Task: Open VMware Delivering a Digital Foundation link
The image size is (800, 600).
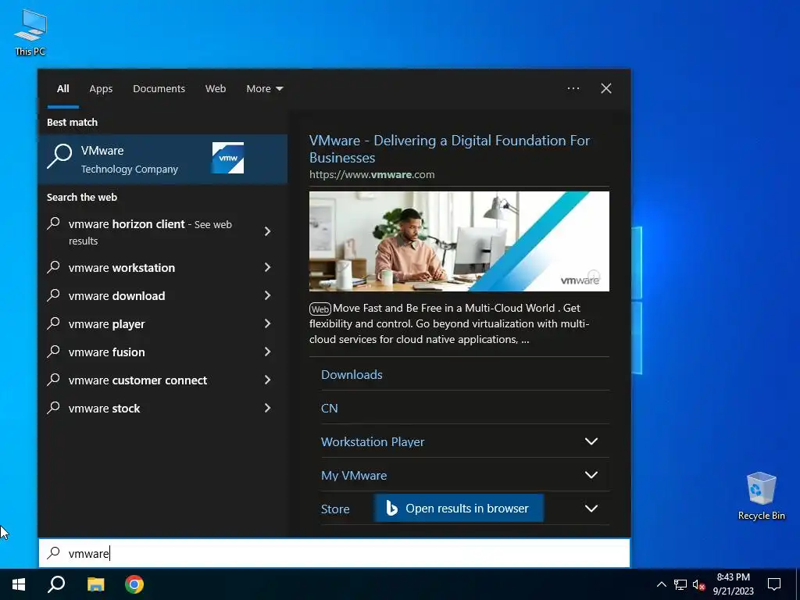Action: pyautogui.click(x=449, y=148)
